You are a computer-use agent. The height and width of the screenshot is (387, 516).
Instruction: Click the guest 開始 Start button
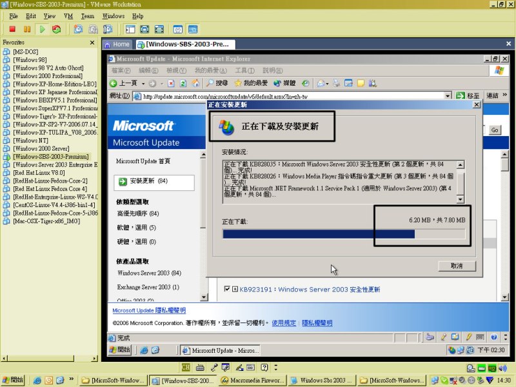(x=120, y=350)
